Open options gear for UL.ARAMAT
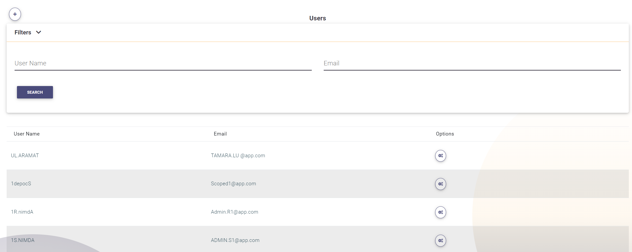Viewport: 632px width, 252px height. (x=440, y=156)
